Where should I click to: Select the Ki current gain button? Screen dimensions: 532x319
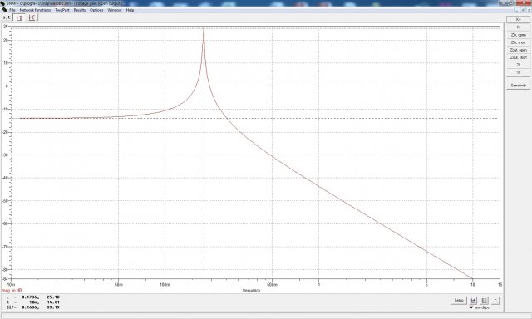[x=518, y=27]
